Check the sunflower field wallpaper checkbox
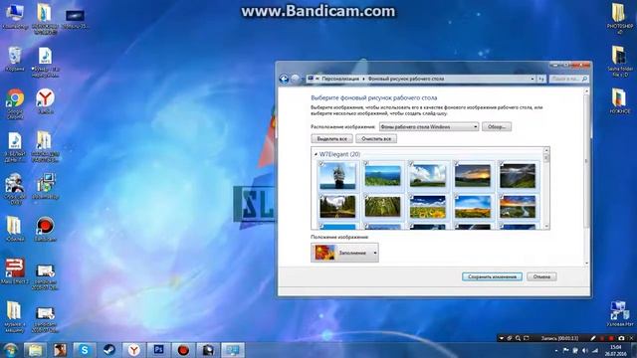This screenshot has width=637, height=358. [x=412, y=196]
